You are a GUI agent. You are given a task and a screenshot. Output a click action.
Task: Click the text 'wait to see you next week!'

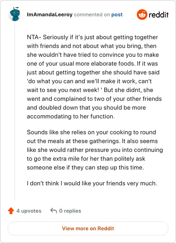click(63, 90)
